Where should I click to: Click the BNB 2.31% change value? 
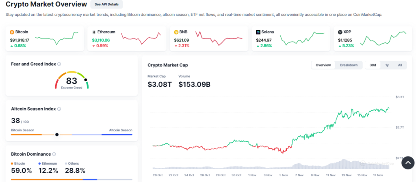pos(182,46)
